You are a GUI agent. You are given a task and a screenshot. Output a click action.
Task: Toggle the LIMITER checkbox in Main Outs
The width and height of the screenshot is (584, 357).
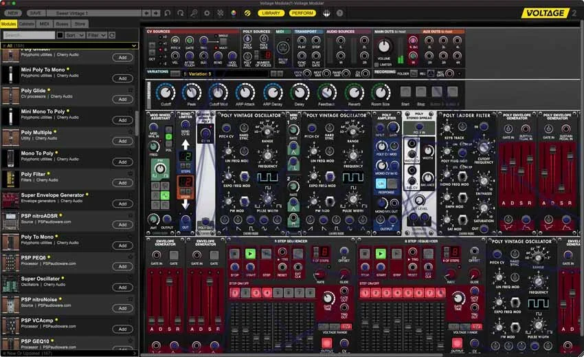click(377, 65)
